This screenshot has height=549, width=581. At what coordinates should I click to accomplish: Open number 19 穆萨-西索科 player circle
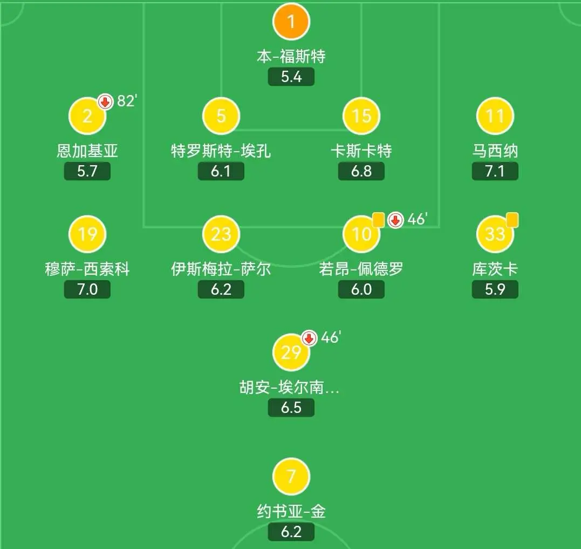87,234
